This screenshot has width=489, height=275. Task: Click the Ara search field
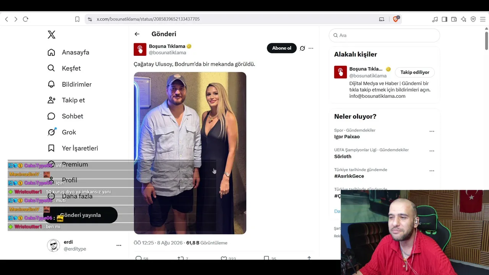pyautogui.click(x=384, y=35)
